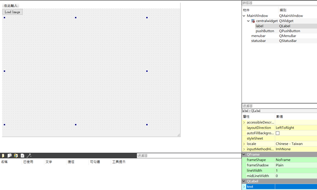The width and height of the screenshot is (317, 190).
Task: Click the Copy action icon in Action Editor
Action: (x=9, y=156)
